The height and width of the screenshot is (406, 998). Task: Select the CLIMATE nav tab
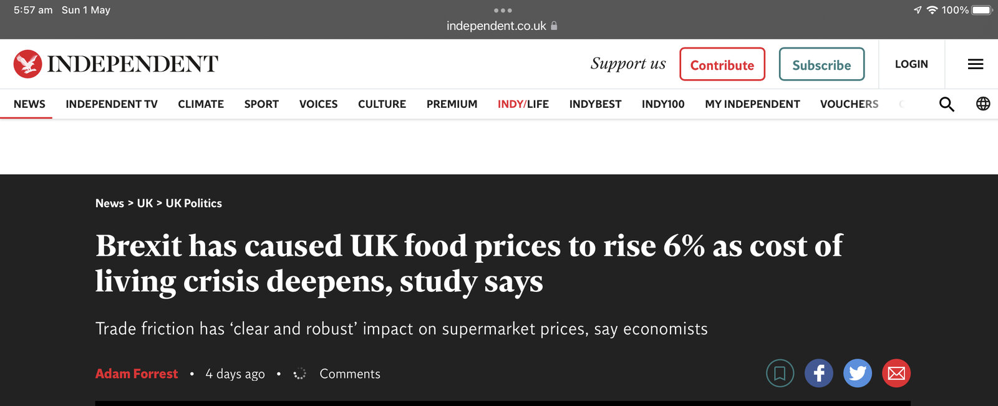201,104
